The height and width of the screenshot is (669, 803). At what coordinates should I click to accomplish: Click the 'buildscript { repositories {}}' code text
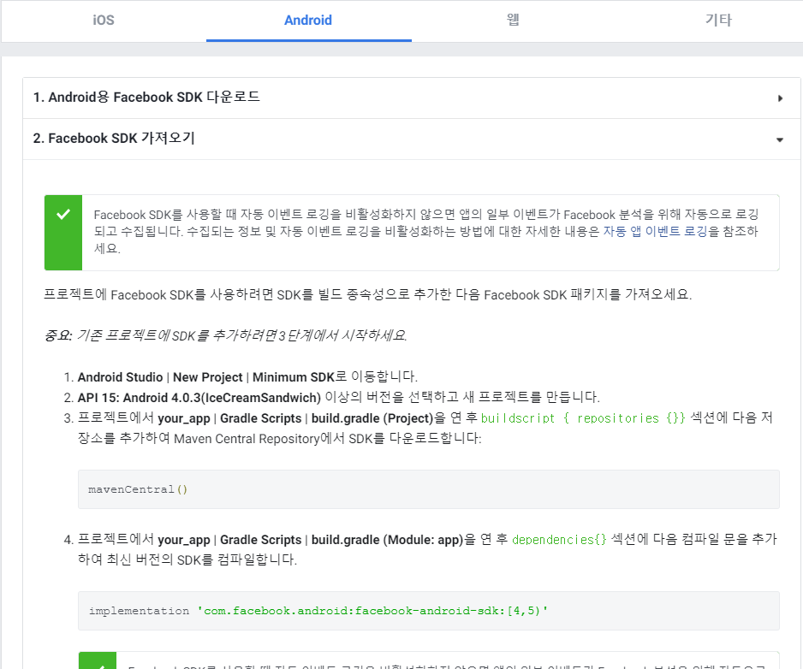pyautogui.click(x=583, y=418)
